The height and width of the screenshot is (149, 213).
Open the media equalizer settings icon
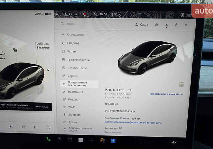click(36, 127)
